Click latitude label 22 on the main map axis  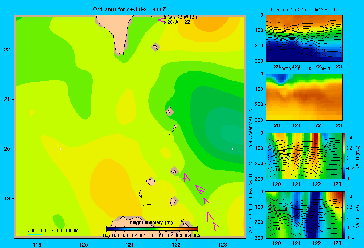click(x=7, y=50)
